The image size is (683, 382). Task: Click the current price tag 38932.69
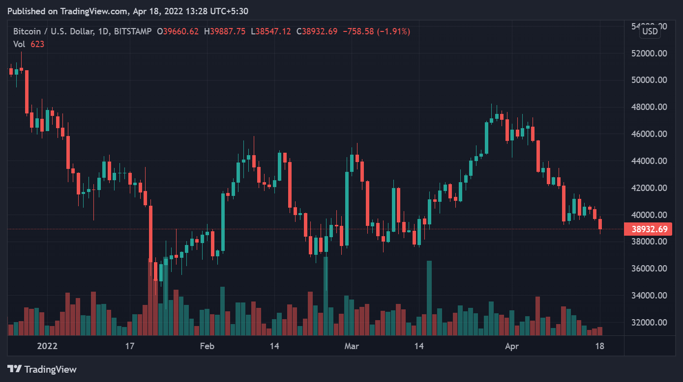[649, 229]
